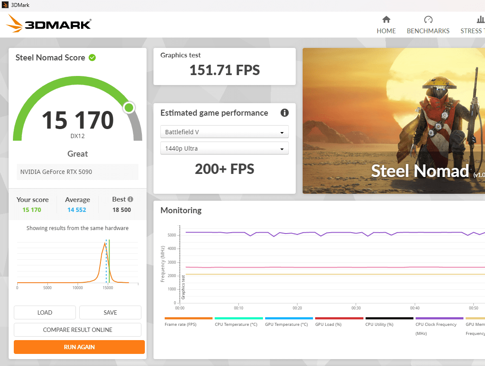Viewport: 485px width, 366px height.
Task: Click the info icon beside Best score
Action: [x=131, y=199]
